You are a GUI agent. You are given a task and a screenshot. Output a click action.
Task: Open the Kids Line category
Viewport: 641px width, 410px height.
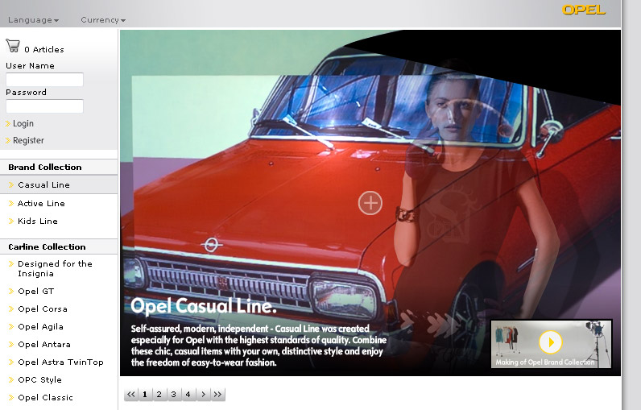38,221
